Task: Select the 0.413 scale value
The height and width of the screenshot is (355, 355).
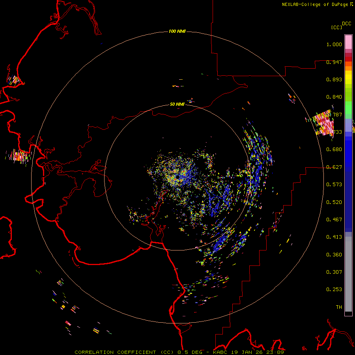Action: 334,237
